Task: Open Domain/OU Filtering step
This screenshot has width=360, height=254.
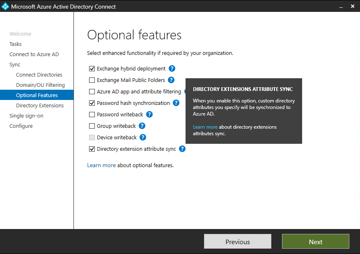Action: [x=40, y=85]
